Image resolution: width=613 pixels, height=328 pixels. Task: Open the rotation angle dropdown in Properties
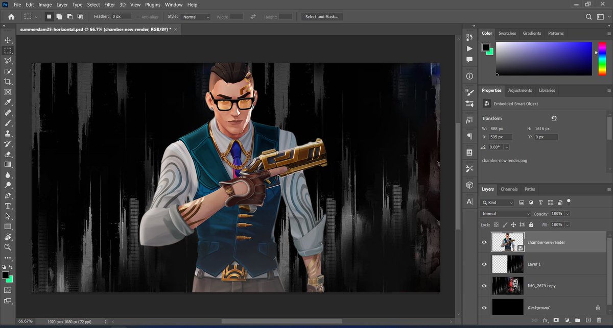(507, 147)
